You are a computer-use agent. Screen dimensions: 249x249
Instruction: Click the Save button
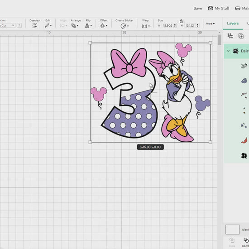[198, 8]
